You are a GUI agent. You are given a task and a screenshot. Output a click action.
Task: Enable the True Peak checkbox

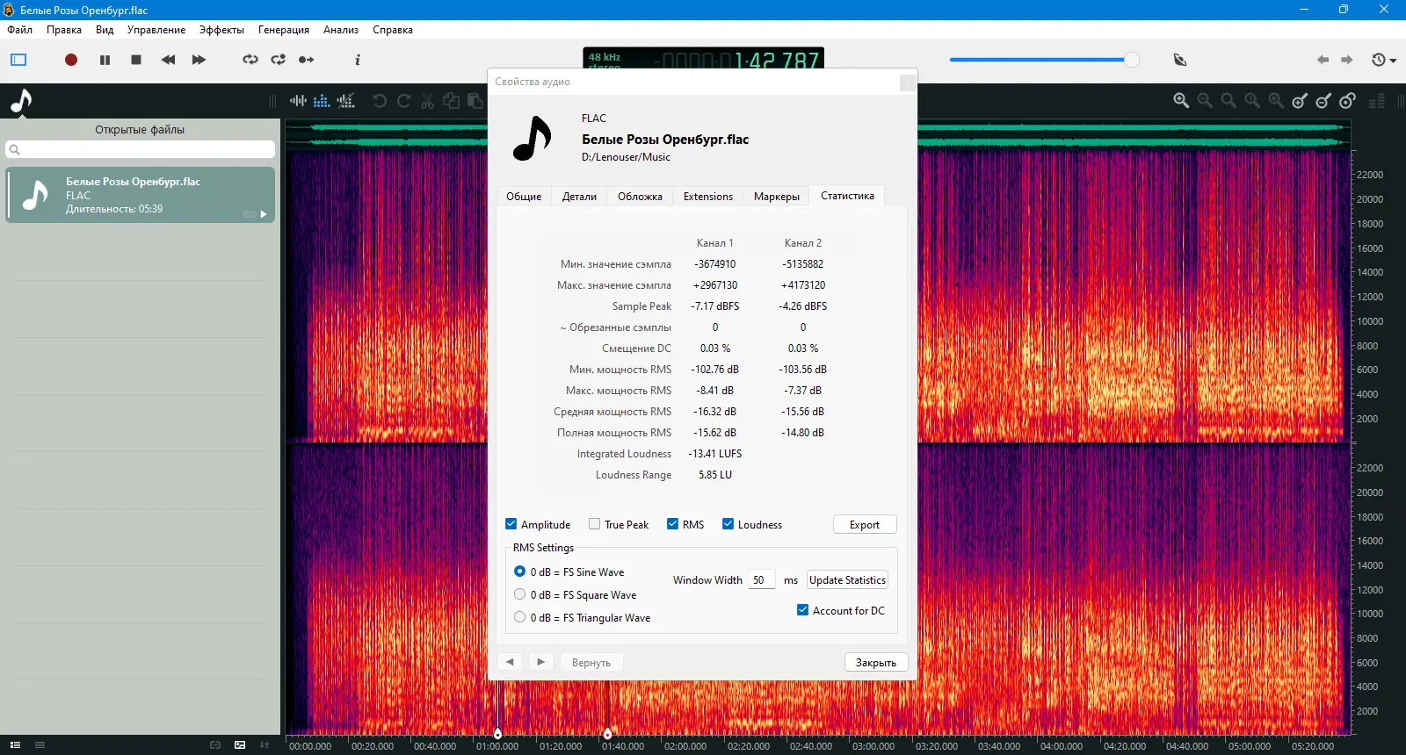coord(594,524)
